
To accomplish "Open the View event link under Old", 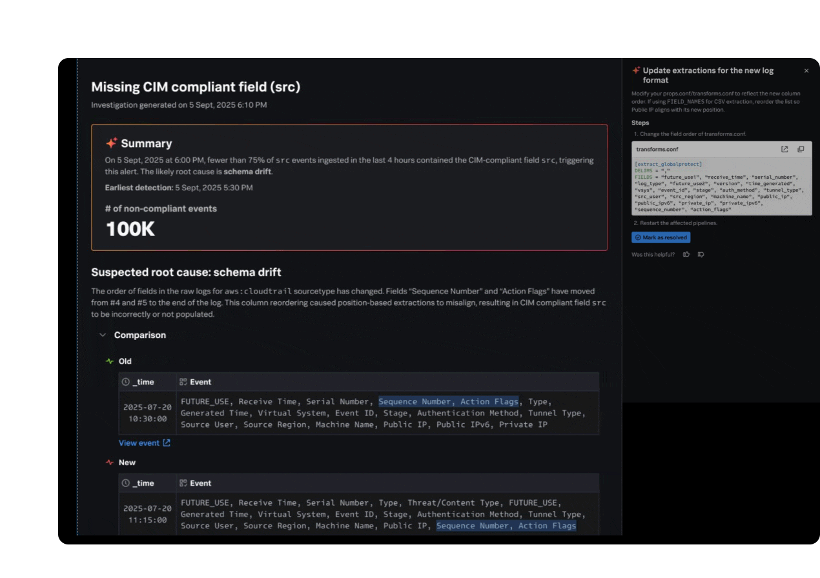I will 145,443.
